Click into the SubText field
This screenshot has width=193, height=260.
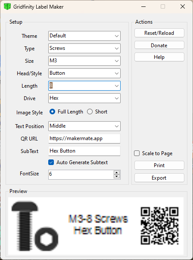click(84, 151)
